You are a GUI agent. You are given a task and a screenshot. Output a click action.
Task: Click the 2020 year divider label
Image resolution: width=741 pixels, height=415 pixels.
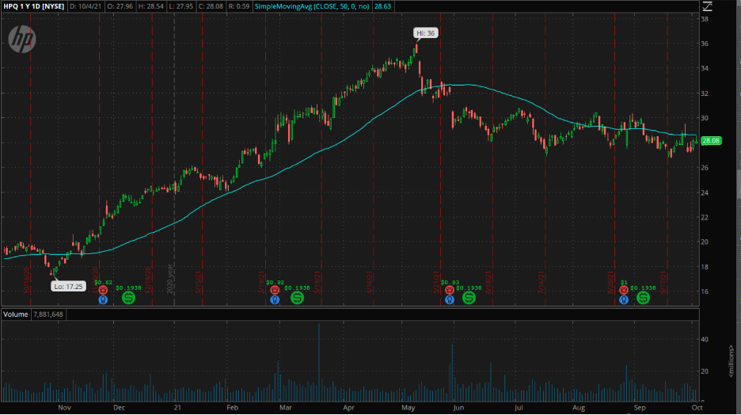(170, 279)
